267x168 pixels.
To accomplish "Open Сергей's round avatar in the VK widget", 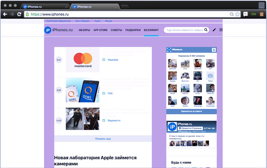I will click(x=185, y=101).
